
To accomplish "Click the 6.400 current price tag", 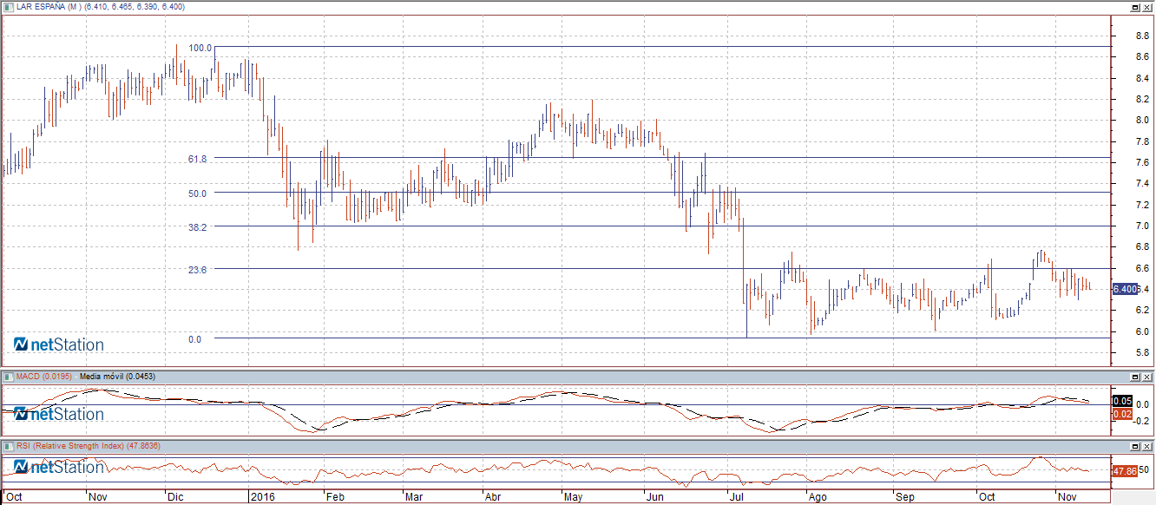I will click(x=1125, y=289).
